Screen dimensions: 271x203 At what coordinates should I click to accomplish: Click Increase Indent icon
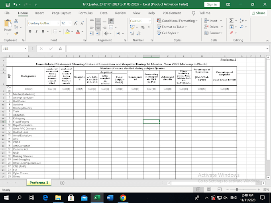(98, 33)
